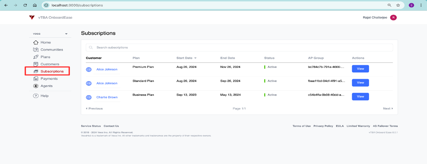The image size is (427, 164).
Task: Click the End Date column header
Action: point(228,58)
